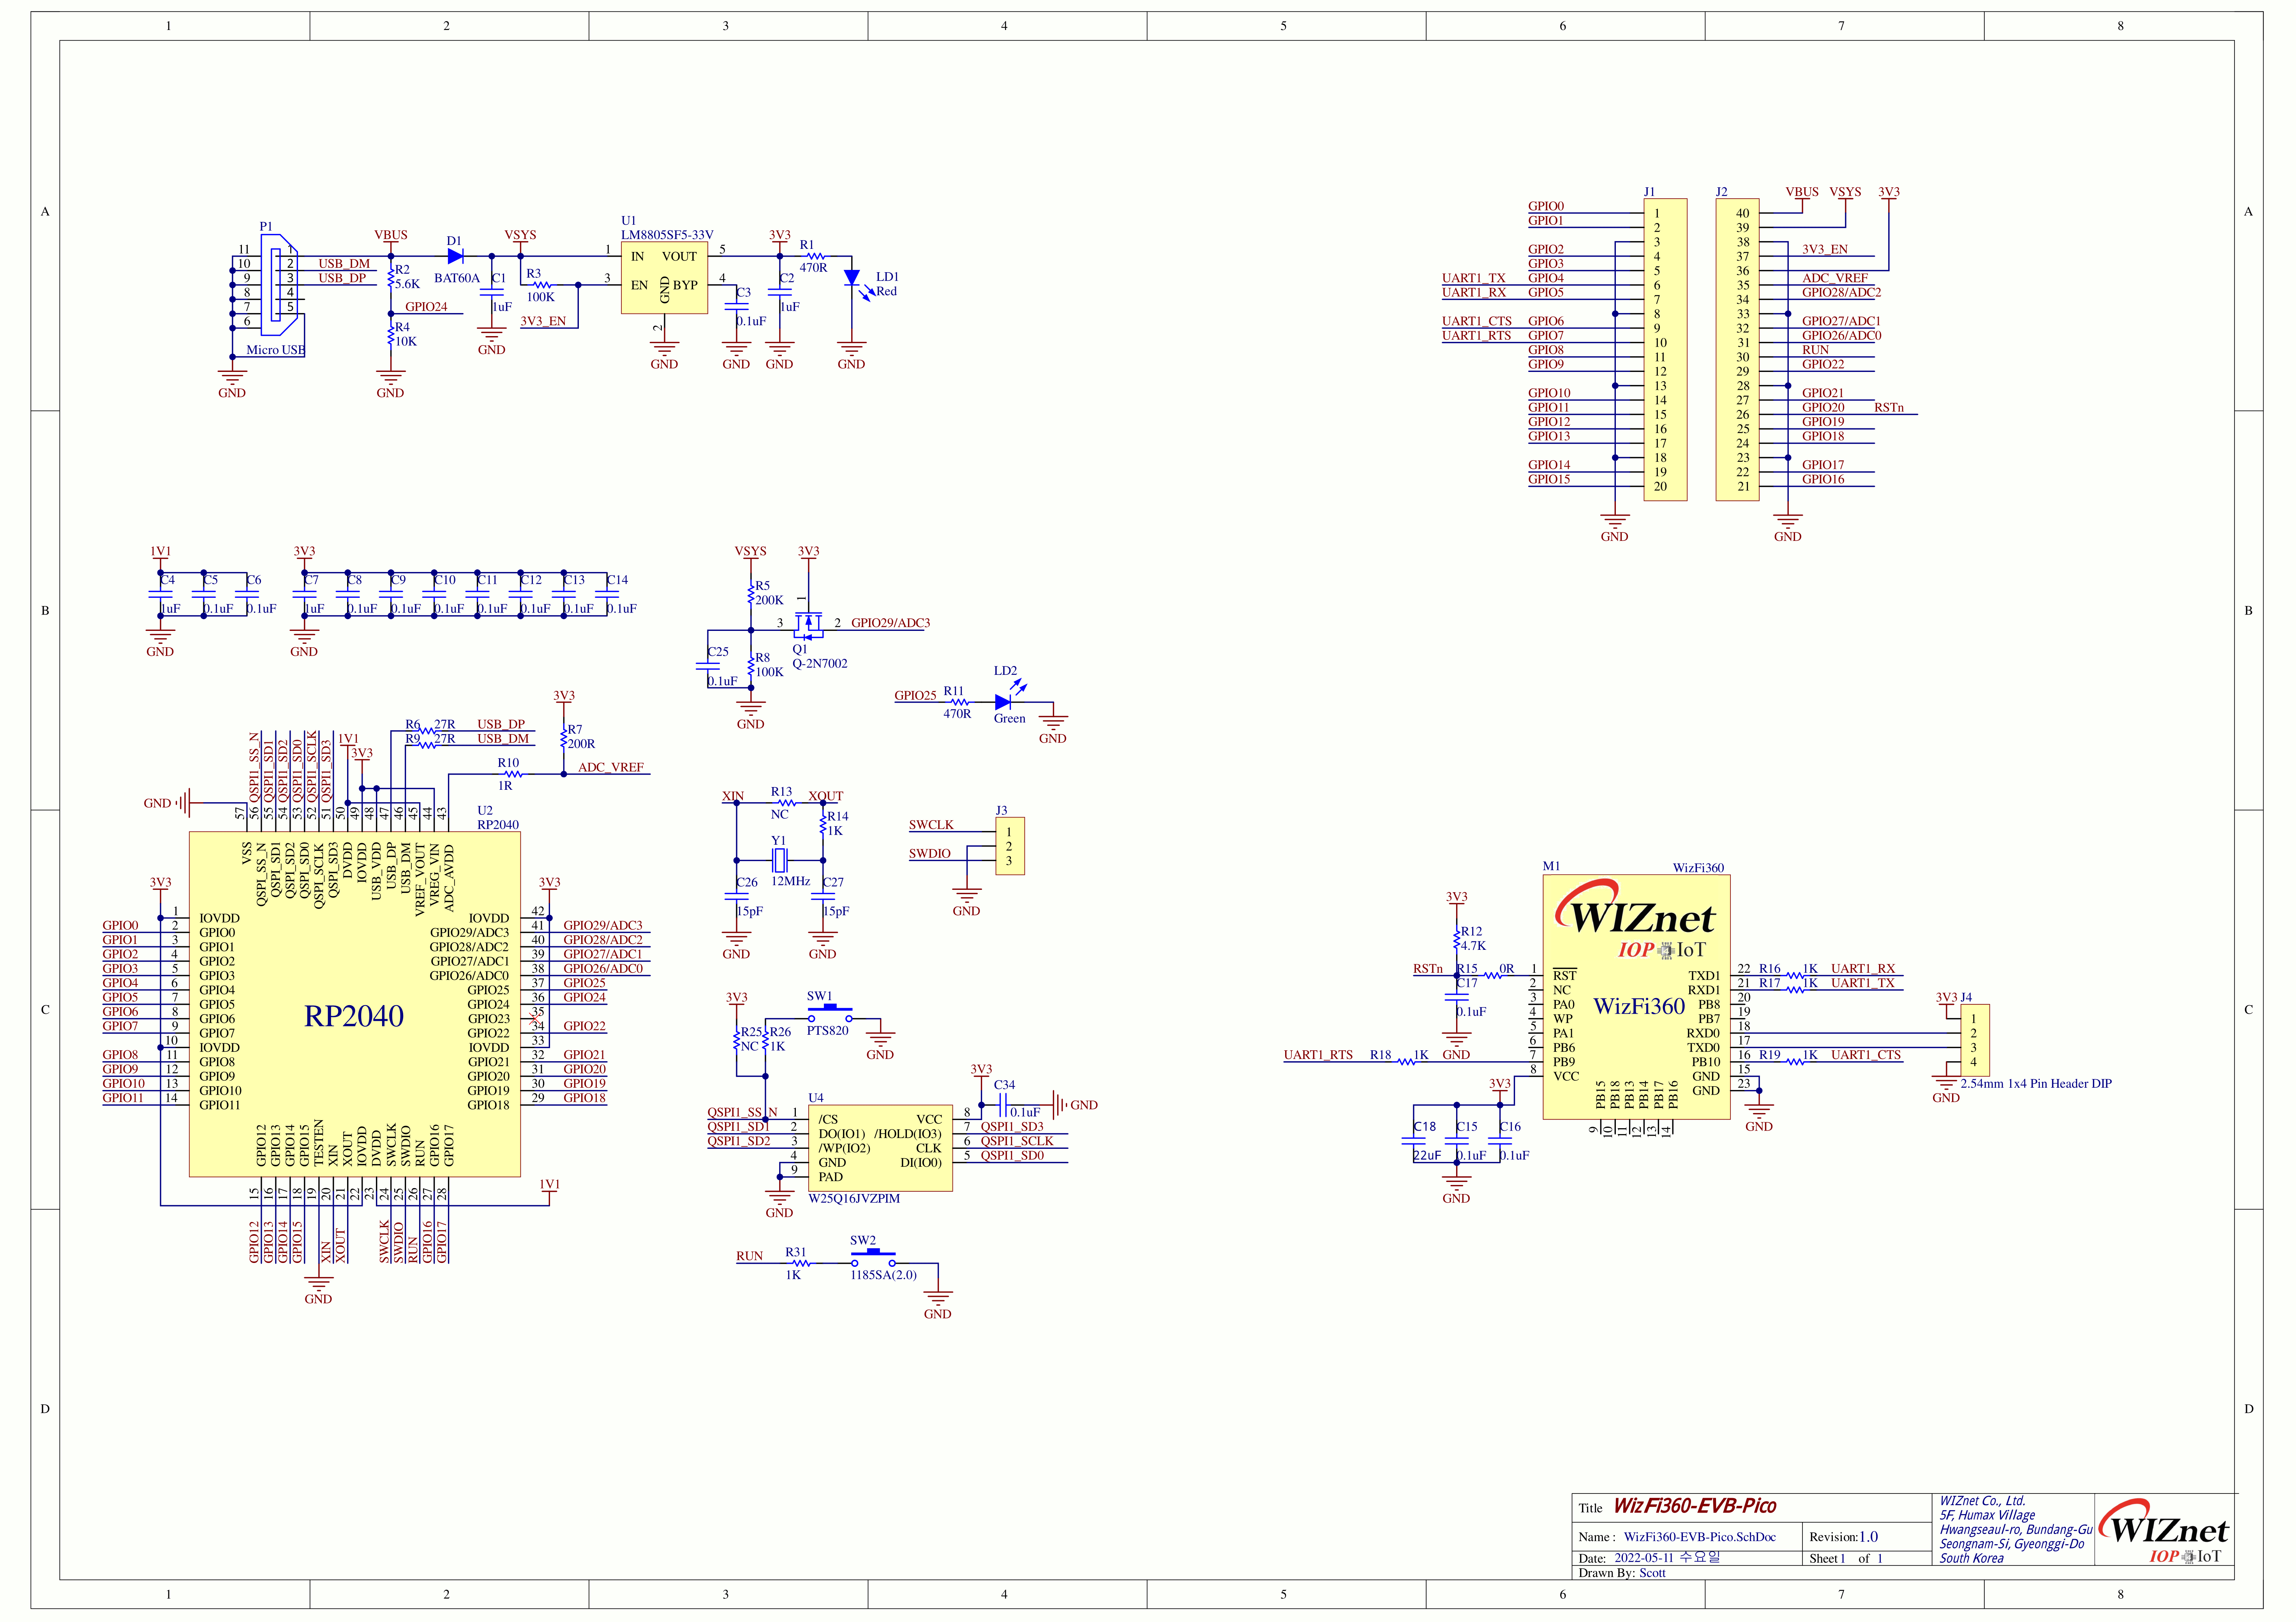The height and width of the screenshot is (1622, 2296).
Task: Click the 2022-05-11 date field
Action: 1667,1558
